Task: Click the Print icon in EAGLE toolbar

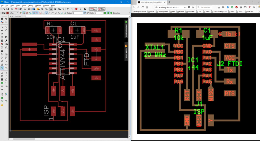Action: (x=12, y=9)
